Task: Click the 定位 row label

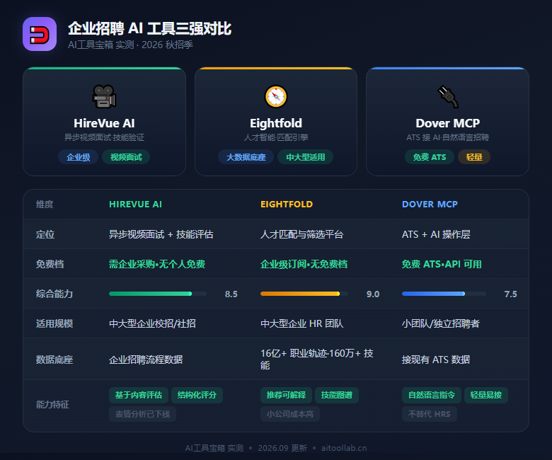Action: click(x=45, y=234)
